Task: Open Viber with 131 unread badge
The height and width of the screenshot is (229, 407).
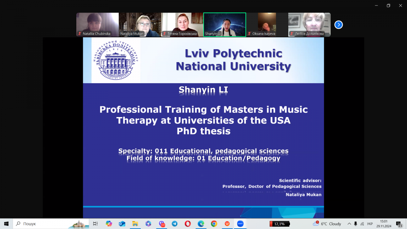Action: pos(161,224)
